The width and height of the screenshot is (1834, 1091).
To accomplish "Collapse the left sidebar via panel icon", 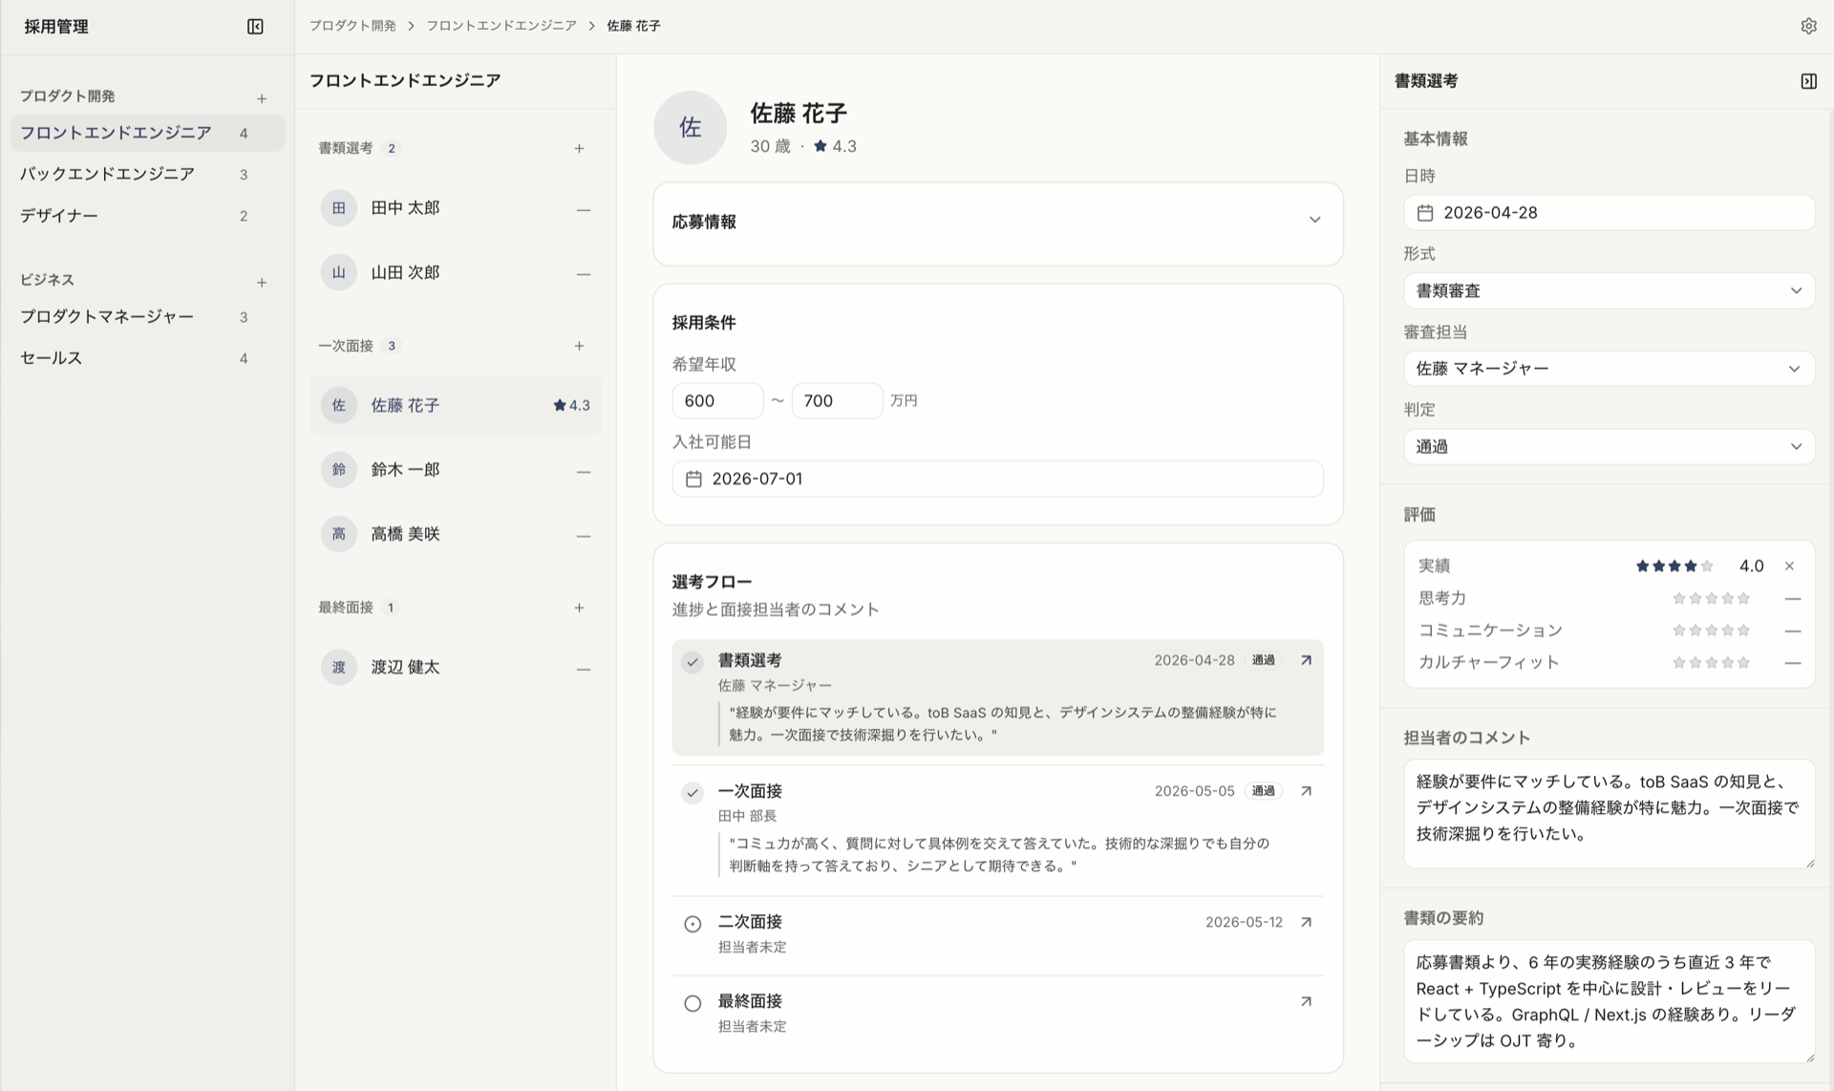I will pos(255,27).
